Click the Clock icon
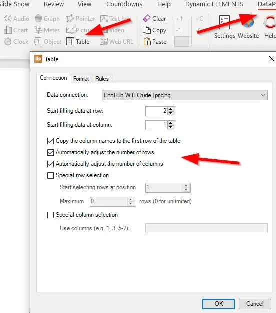This screenshot has height=313, width=276. coord(8,41)
